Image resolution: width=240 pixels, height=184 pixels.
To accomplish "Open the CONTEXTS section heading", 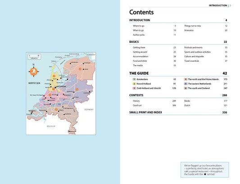I will tap(136, 95).
